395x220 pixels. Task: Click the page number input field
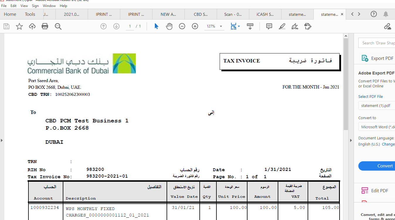[x=130, y=26]
